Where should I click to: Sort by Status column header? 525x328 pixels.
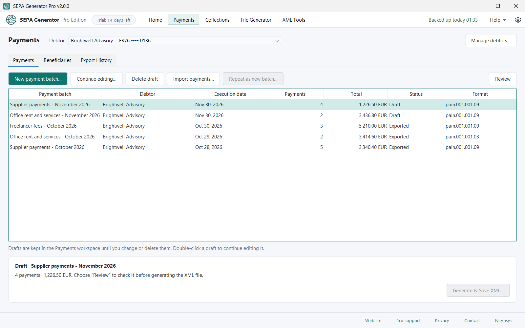pos(416,94)
